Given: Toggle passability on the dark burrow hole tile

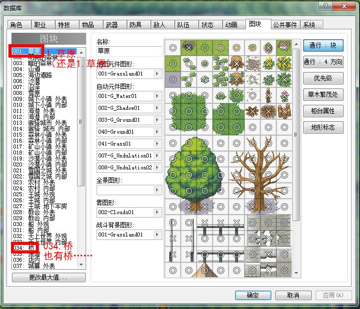Looking at the screenshot, I should (x=189, y=48).
